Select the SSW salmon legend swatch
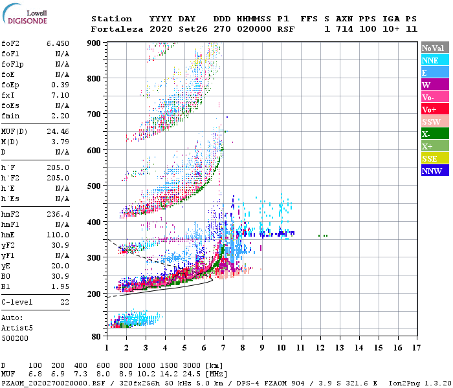 435,122
